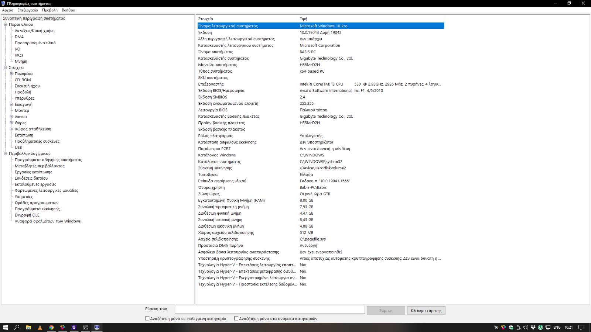The height and width of the screenshot is (332, 591).
Task: Click the 'Κλείσιμο εύρεσης' button
Action: click(x=426, y=311)
